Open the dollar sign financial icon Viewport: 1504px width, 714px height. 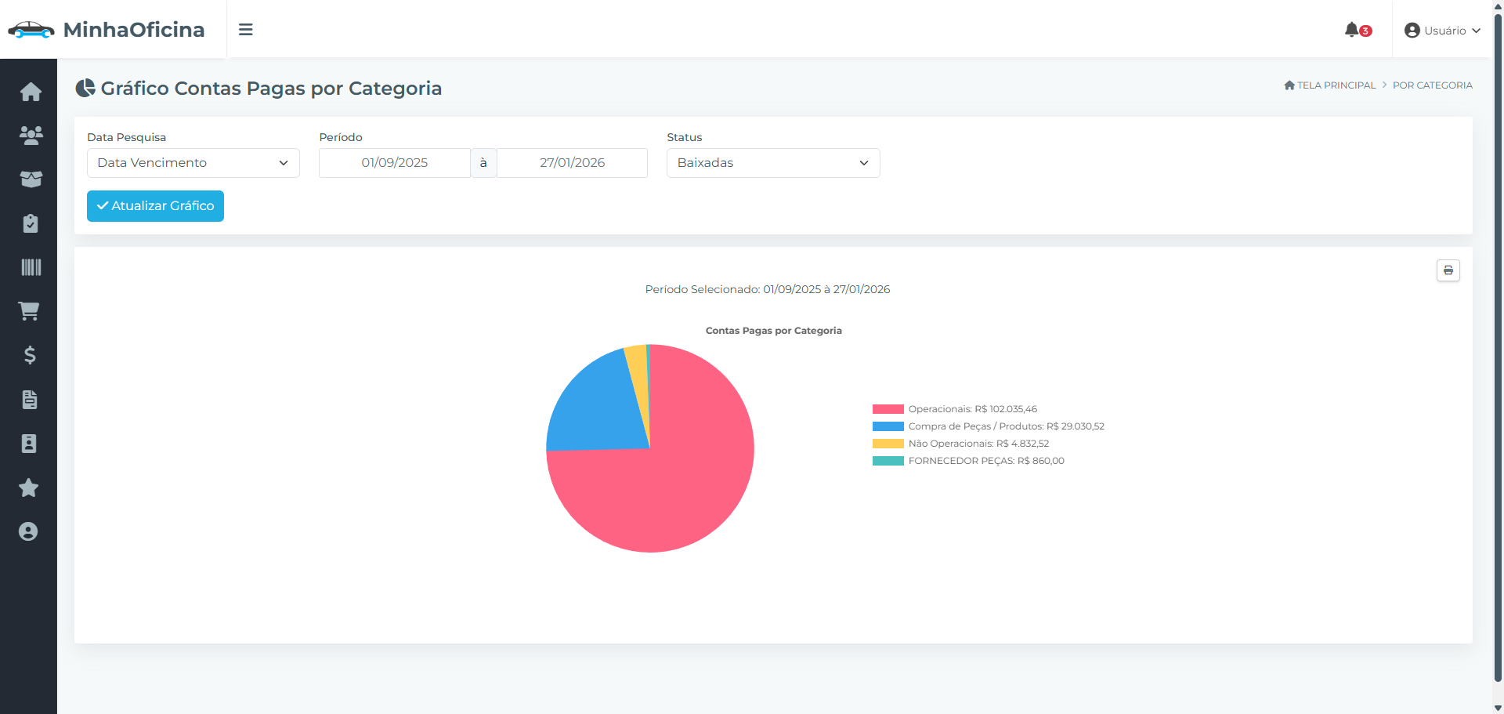pos(30,355)
